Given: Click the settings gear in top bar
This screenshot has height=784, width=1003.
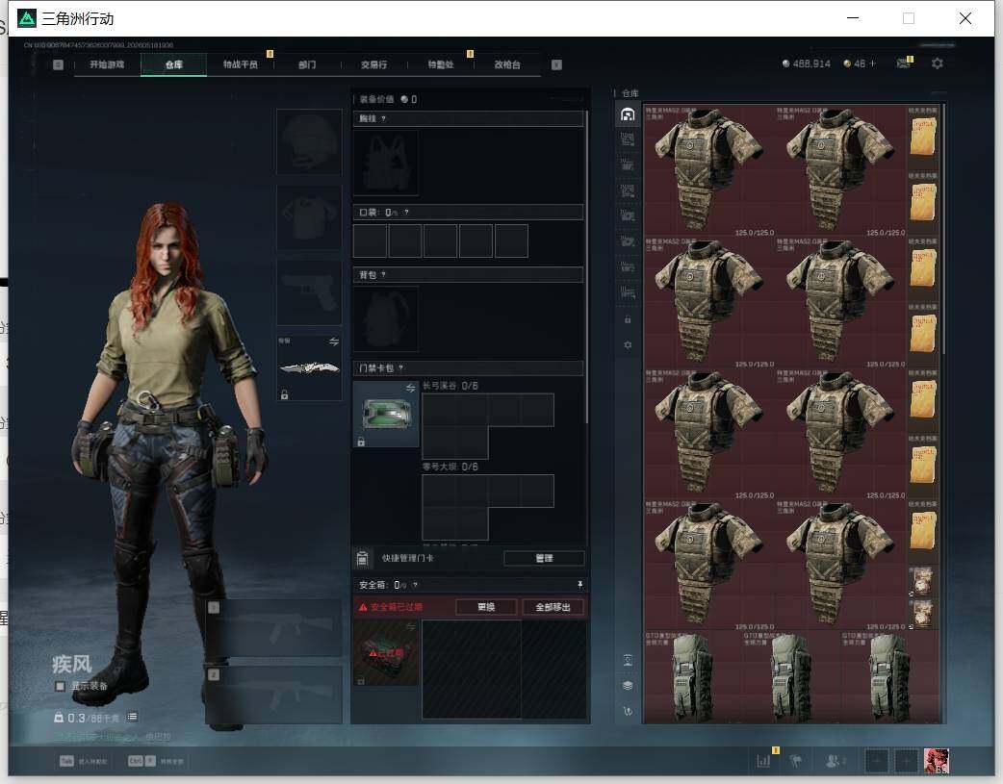Looking at the screenshot, I should 938,63.
